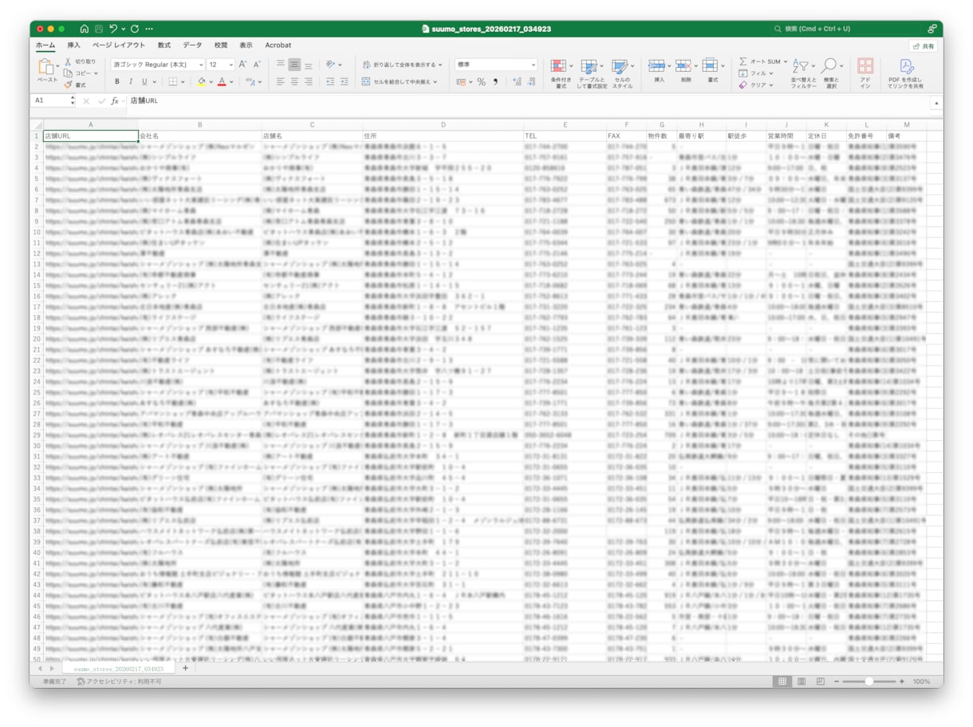
Task: Click the Save icon in title bar
Action: click(98, 29)
